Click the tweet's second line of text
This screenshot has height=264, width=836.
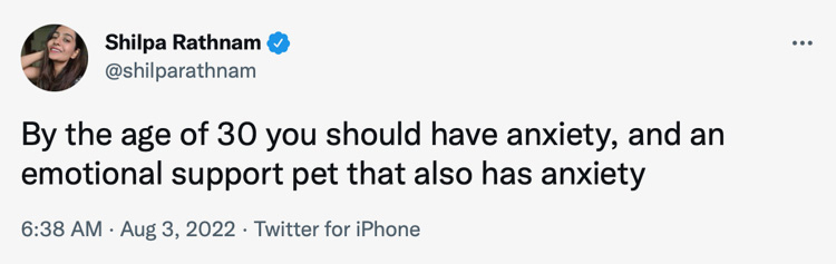[333, 177]
